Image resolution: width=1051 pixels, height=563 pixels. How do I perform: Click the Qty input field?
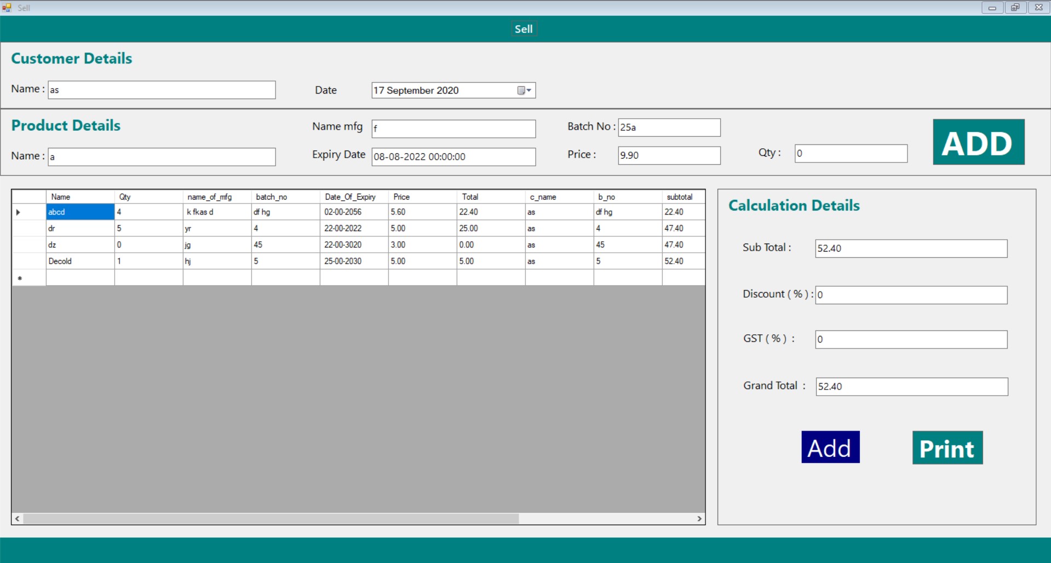point(851,153)
